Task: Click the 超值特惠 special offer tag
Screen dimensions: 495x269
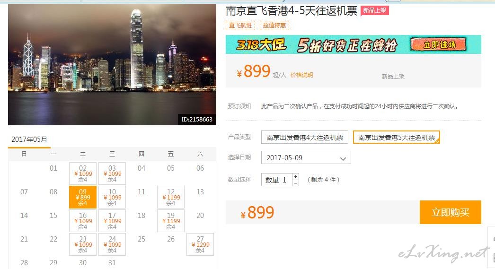Action: 274,26
